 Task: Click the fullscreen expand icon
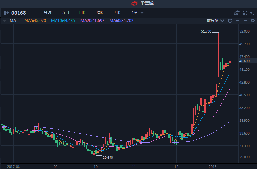point(245,13)
